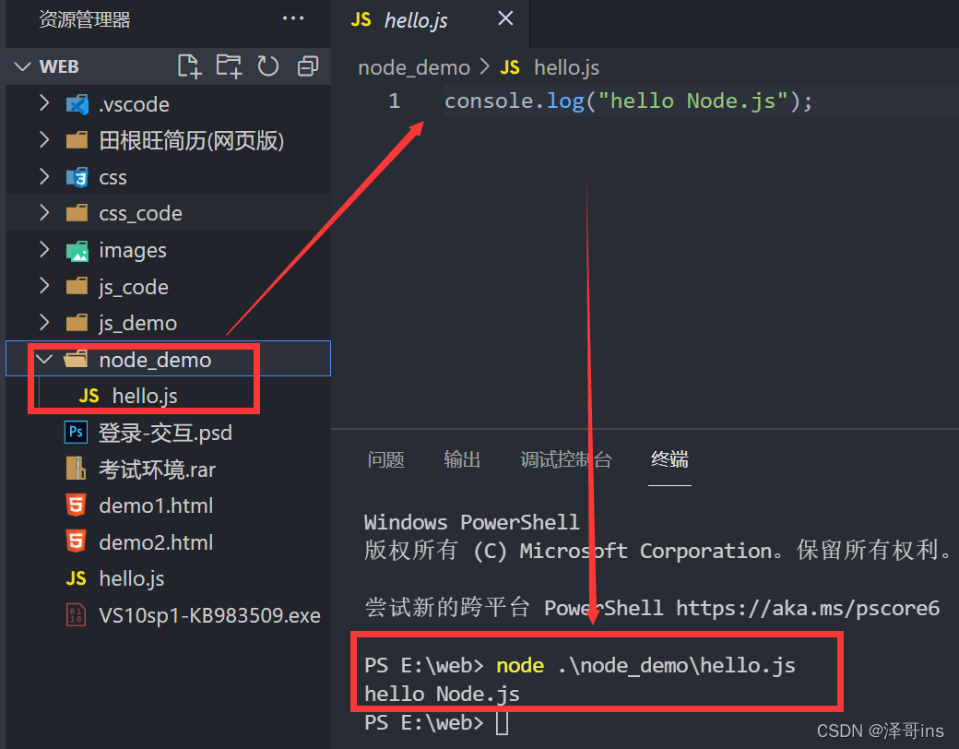Collapse all folders using the collapse icon
The height and width of the screenshot is (749, 959).
(x=308, y=66)
